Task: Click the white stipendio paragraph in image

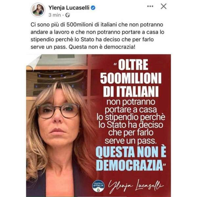Action: tap(131, 121)
